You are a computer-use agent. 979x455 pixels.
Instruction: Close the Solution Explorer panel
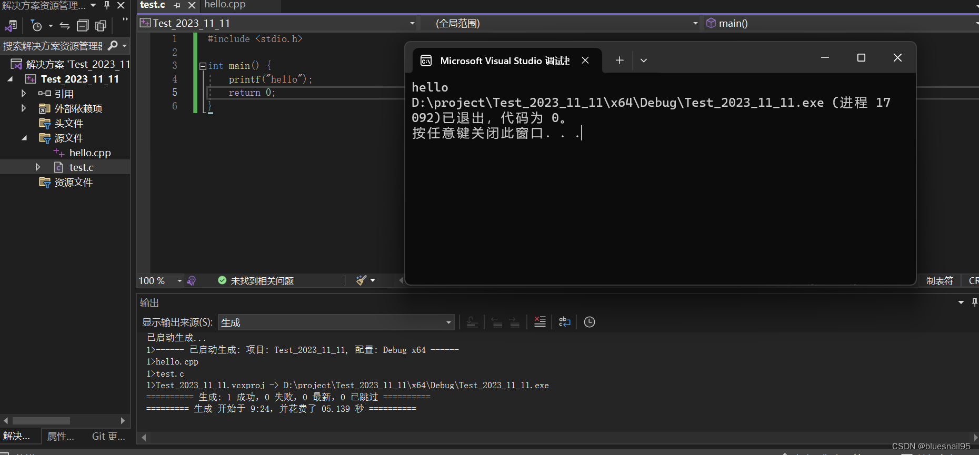(121, 5)
